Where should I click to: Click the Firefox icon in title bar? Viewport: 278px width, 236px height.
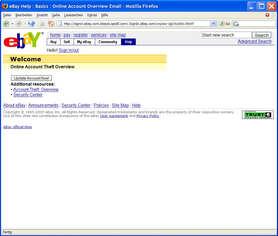point(5,6)
